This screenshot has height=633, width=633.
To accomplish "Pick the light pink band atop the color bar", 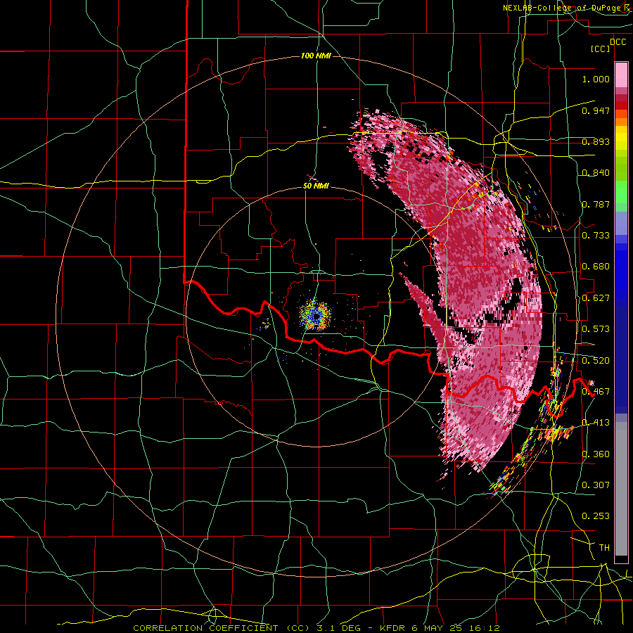I will point(621,75).
